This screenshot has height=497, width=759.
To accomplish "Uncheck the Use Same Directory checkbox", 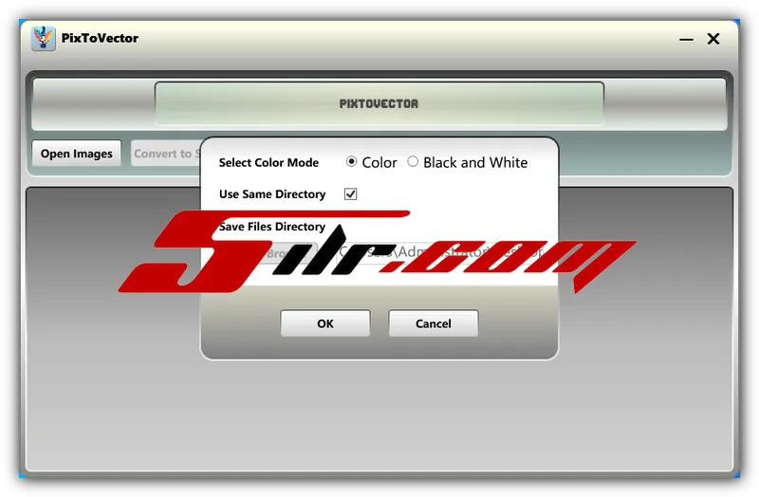I will click(350, 194).
